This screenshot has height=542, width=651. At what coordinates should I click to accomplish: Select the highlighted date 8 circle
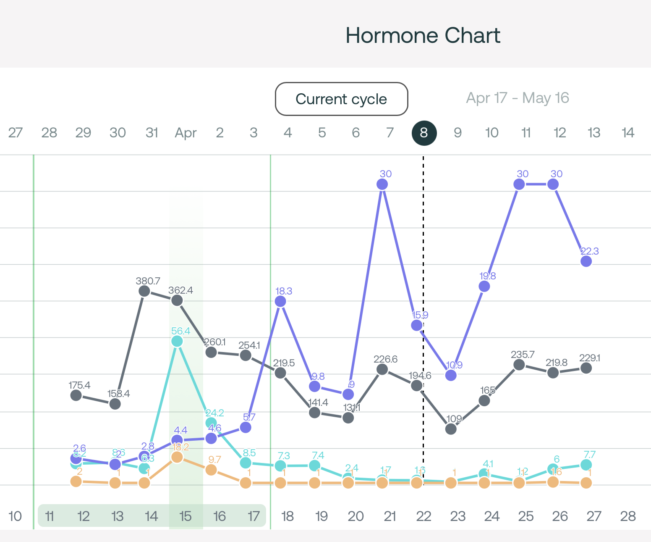[x=424, y=133]
